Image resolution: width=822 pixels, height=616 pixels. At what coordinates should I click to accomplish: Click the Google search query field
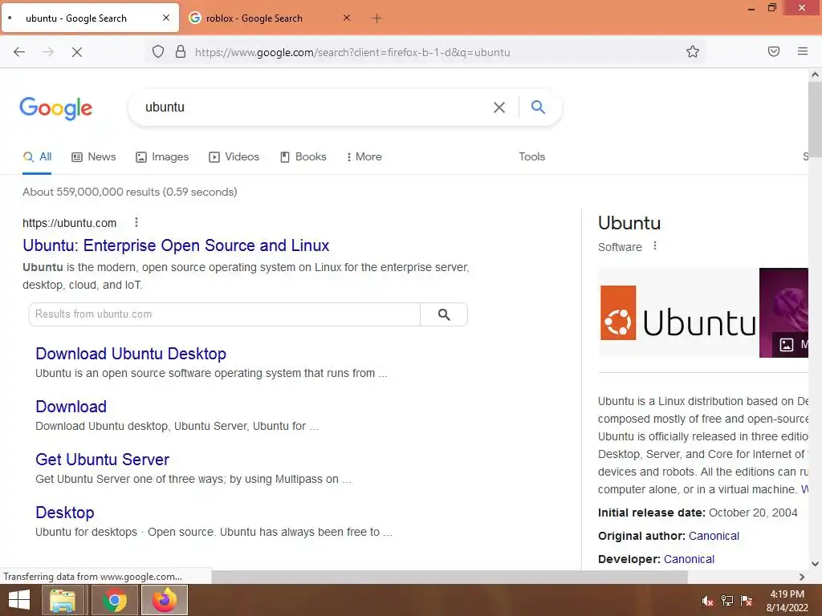(315, 107)
